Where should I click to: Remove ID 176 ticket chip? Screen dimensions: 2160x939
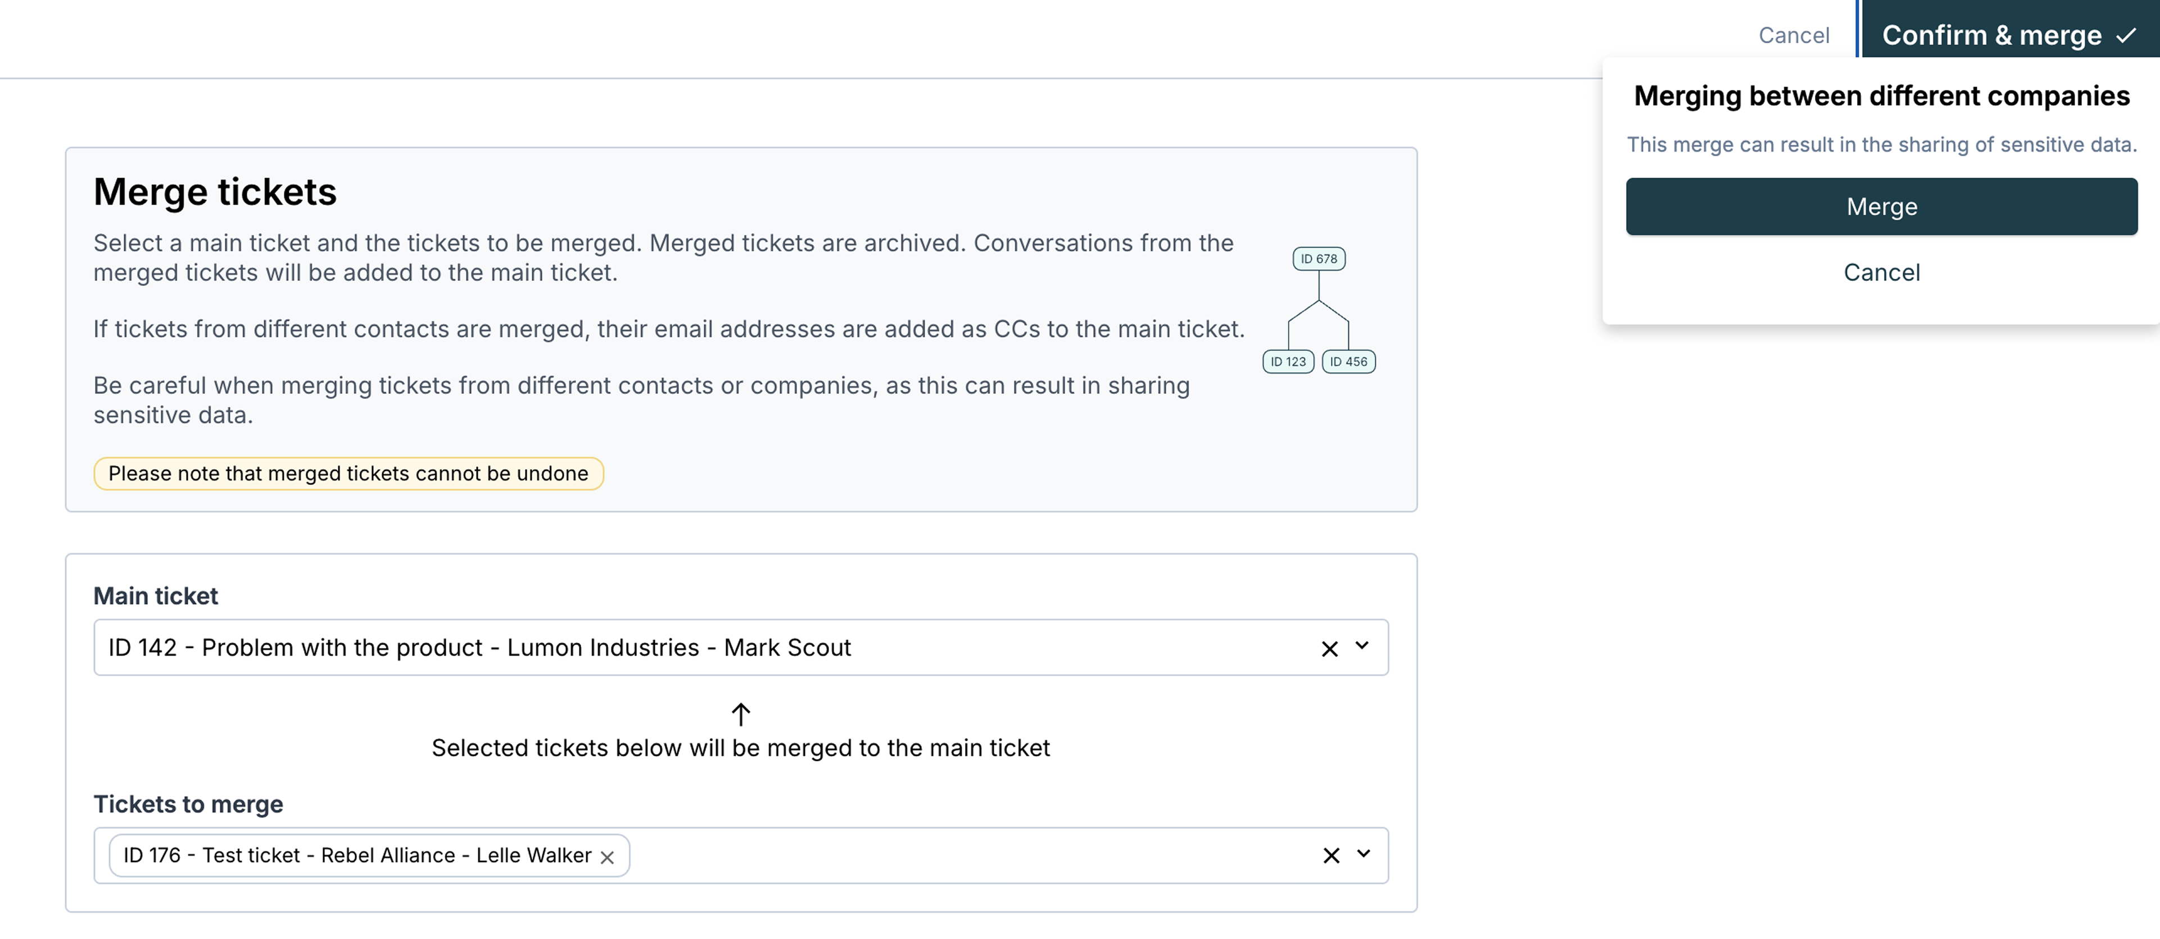[x=607, y=857]
